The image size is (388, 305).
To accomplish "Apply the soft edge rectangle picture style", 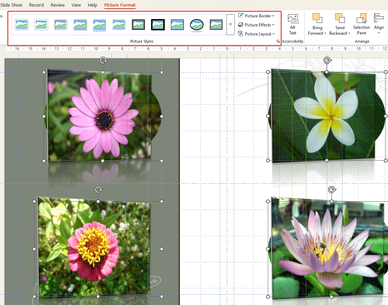I will [x=119, y=24].
